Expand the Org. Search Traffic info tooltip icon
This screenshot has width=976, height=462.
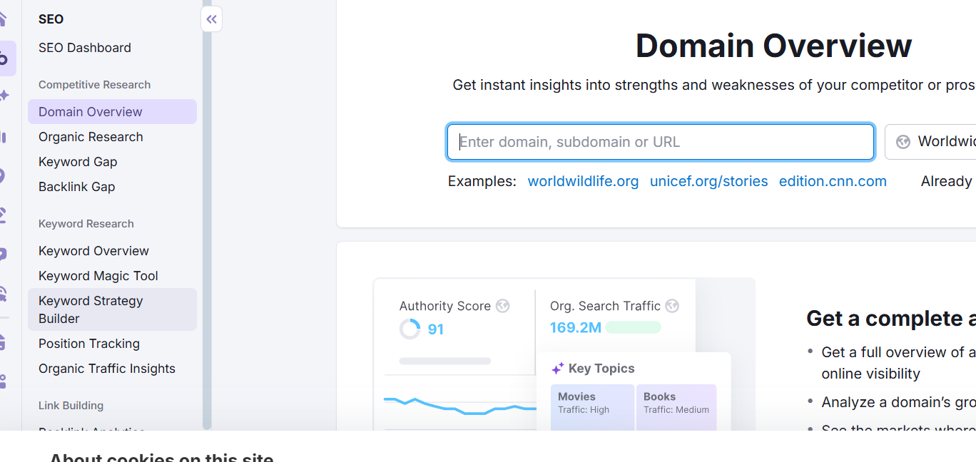[671, 306]
